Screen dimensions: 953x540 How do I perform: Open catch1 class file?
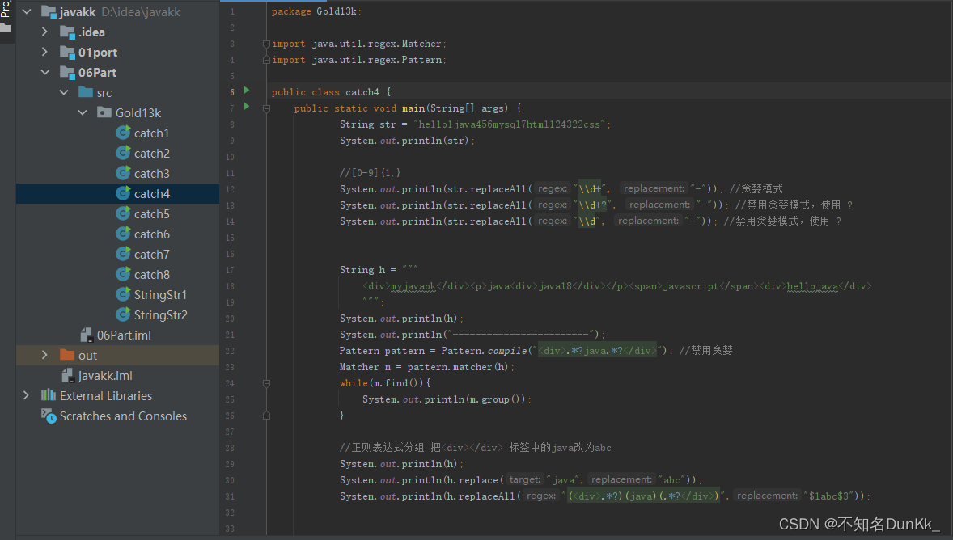(x=151, y=133)
